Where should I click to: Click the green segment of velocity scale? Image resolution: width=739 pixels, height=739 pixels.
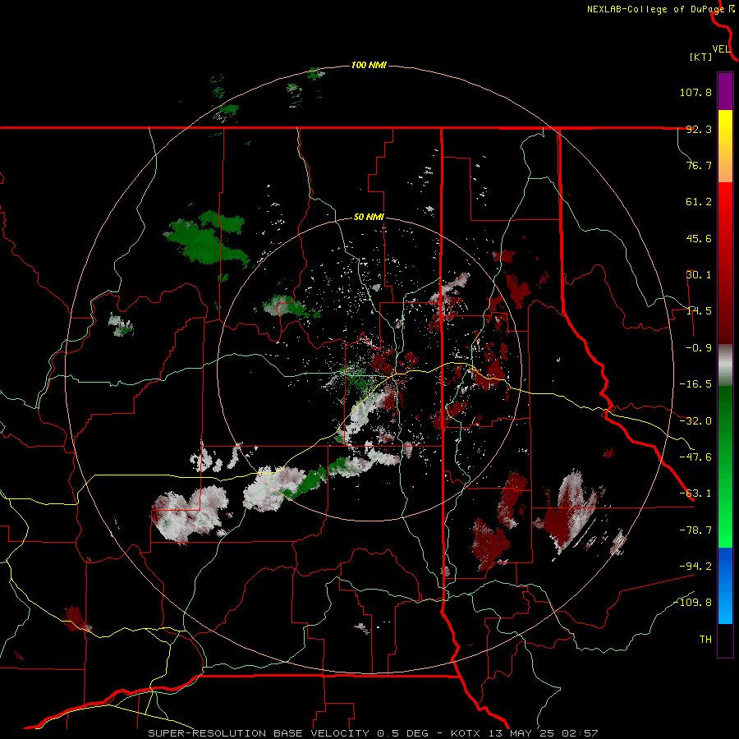[725, 466]
